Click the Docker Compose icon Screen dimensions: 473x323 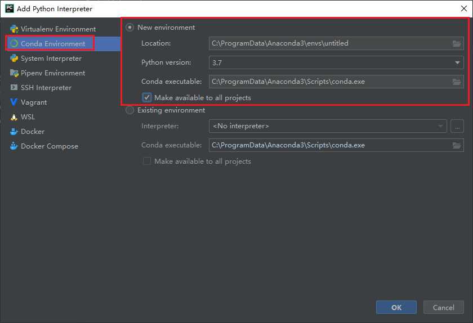[14, 146]
